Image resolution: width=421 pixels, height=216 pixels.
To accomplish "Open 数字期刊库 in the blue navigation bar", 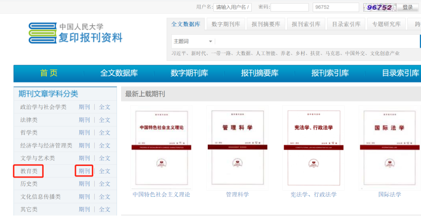I will click(189, 73).
